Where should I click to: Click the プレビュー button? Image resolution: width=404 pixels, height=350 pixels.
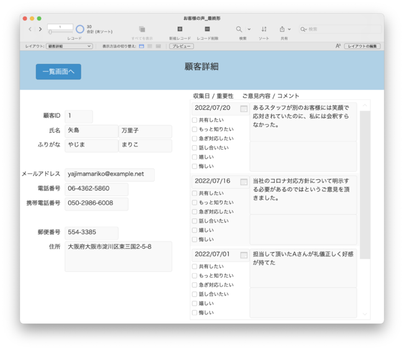(x=181, y=46)
